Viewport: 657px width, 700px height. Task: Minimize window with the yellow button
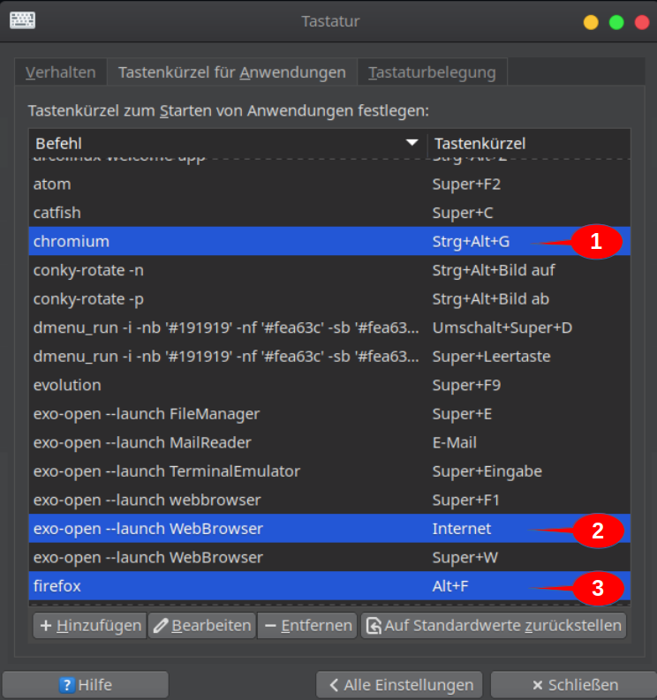591,22
